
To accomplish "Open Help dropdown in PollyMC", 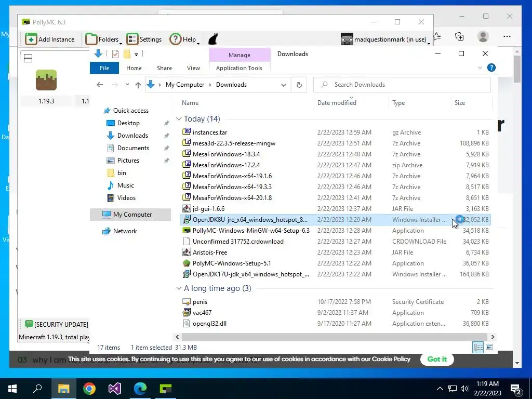I will pos(184,39).
